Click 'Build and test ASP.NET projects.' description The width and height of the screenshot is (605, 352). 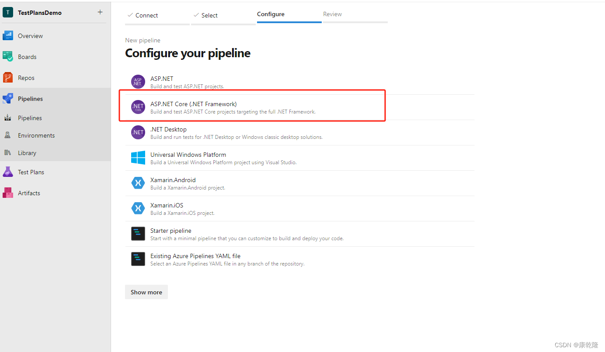coord(187,86)
